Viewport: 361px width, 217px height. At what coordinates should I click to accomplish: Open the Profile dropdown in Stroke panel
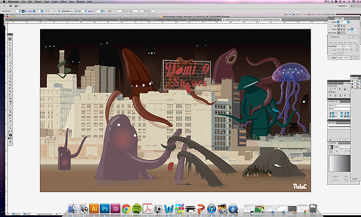point(344,58)
